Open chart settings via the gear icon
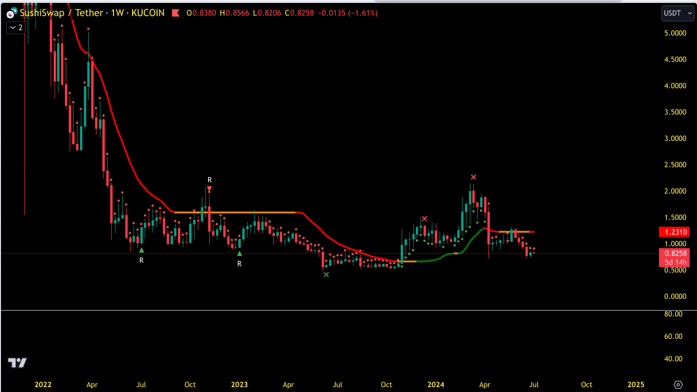697x392 pixels. pyautogui.click(x=678, y=384)
